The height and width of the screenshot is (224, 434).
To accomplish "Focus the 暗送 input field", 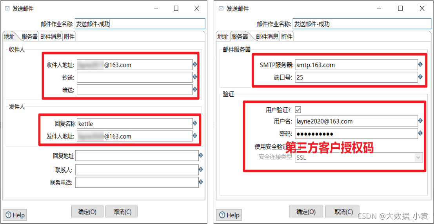I will pos(135,90).
